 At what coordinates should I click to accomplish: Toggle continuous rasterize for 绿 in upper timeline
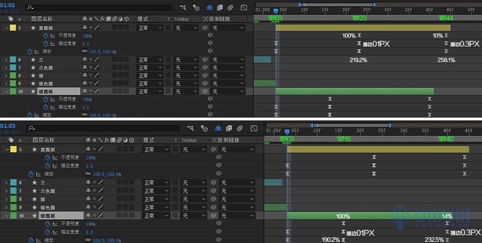(91, 75)
